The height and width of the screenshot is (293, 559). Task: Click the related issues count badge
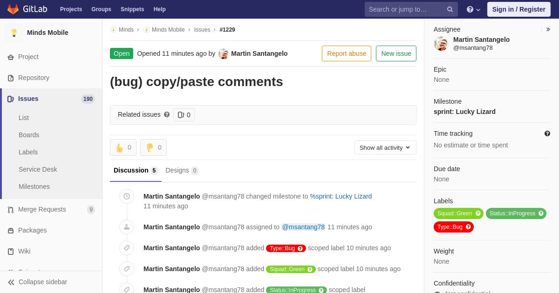184,115
